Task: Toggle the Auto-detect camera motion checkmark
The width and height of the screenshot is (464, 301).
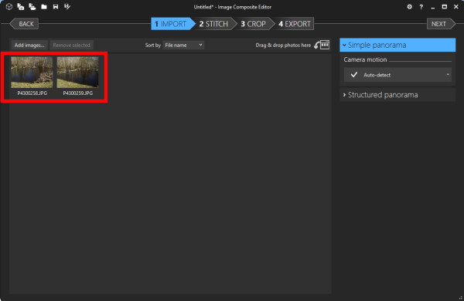Action: pos(354,75)
